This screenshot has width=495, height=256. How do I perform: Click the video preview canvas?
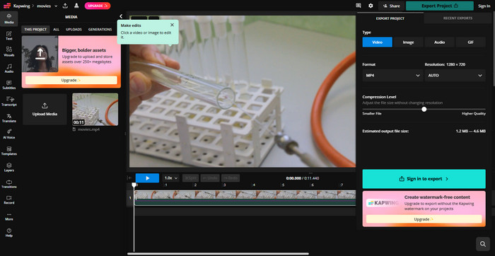click(243, 91)
